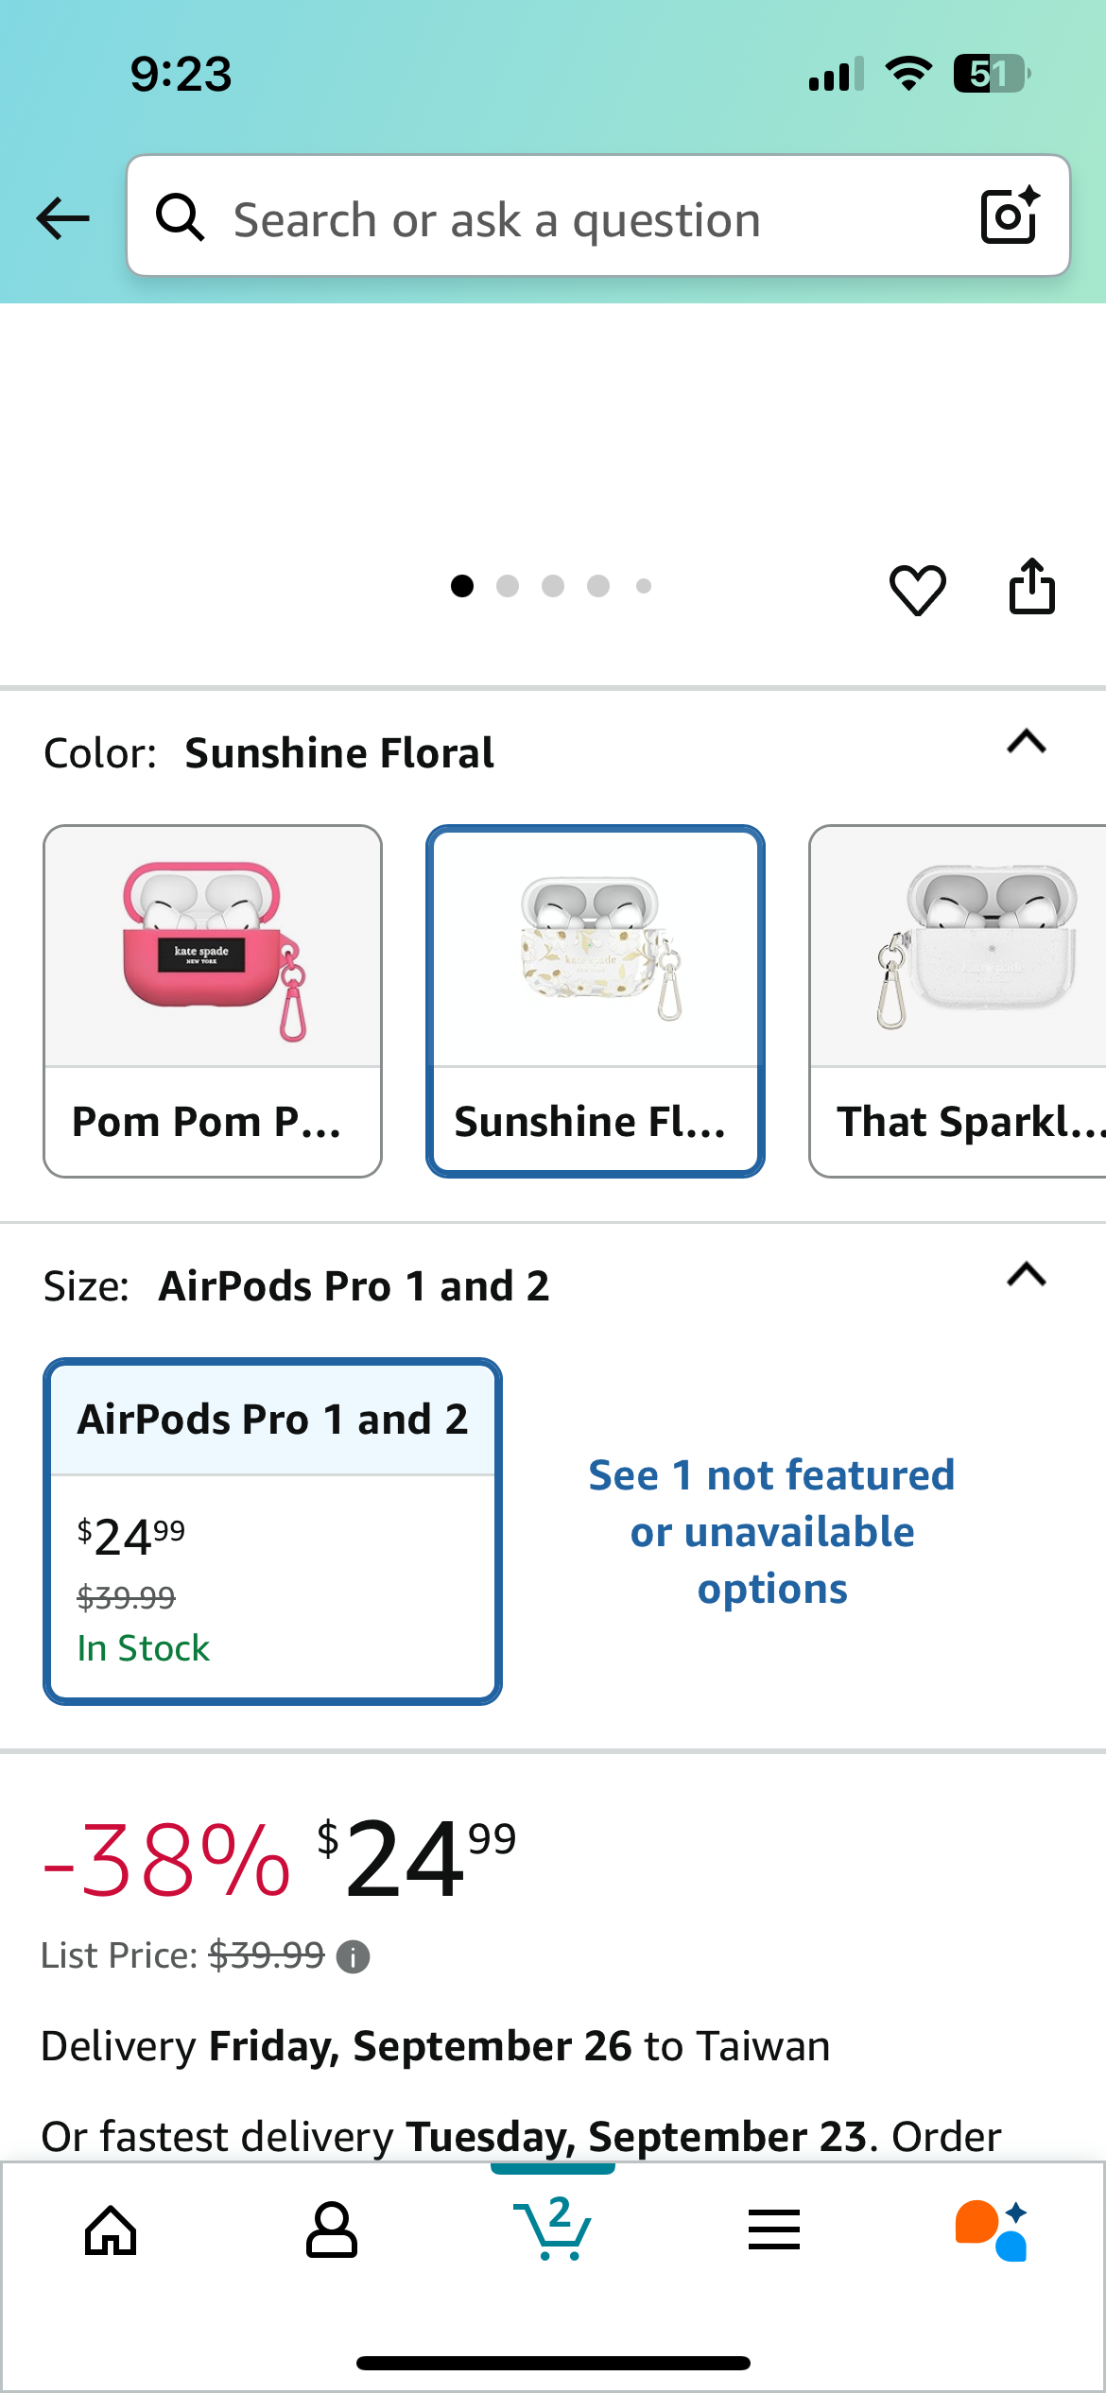1106x2393 pixels.
Task: Tap the share icon
Action: click(x=1031, y=587)
